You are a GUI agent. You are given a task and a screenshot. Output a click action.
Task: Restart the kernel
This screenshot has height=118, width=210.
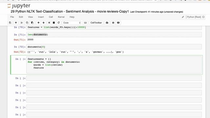click(x=59, y=23)
